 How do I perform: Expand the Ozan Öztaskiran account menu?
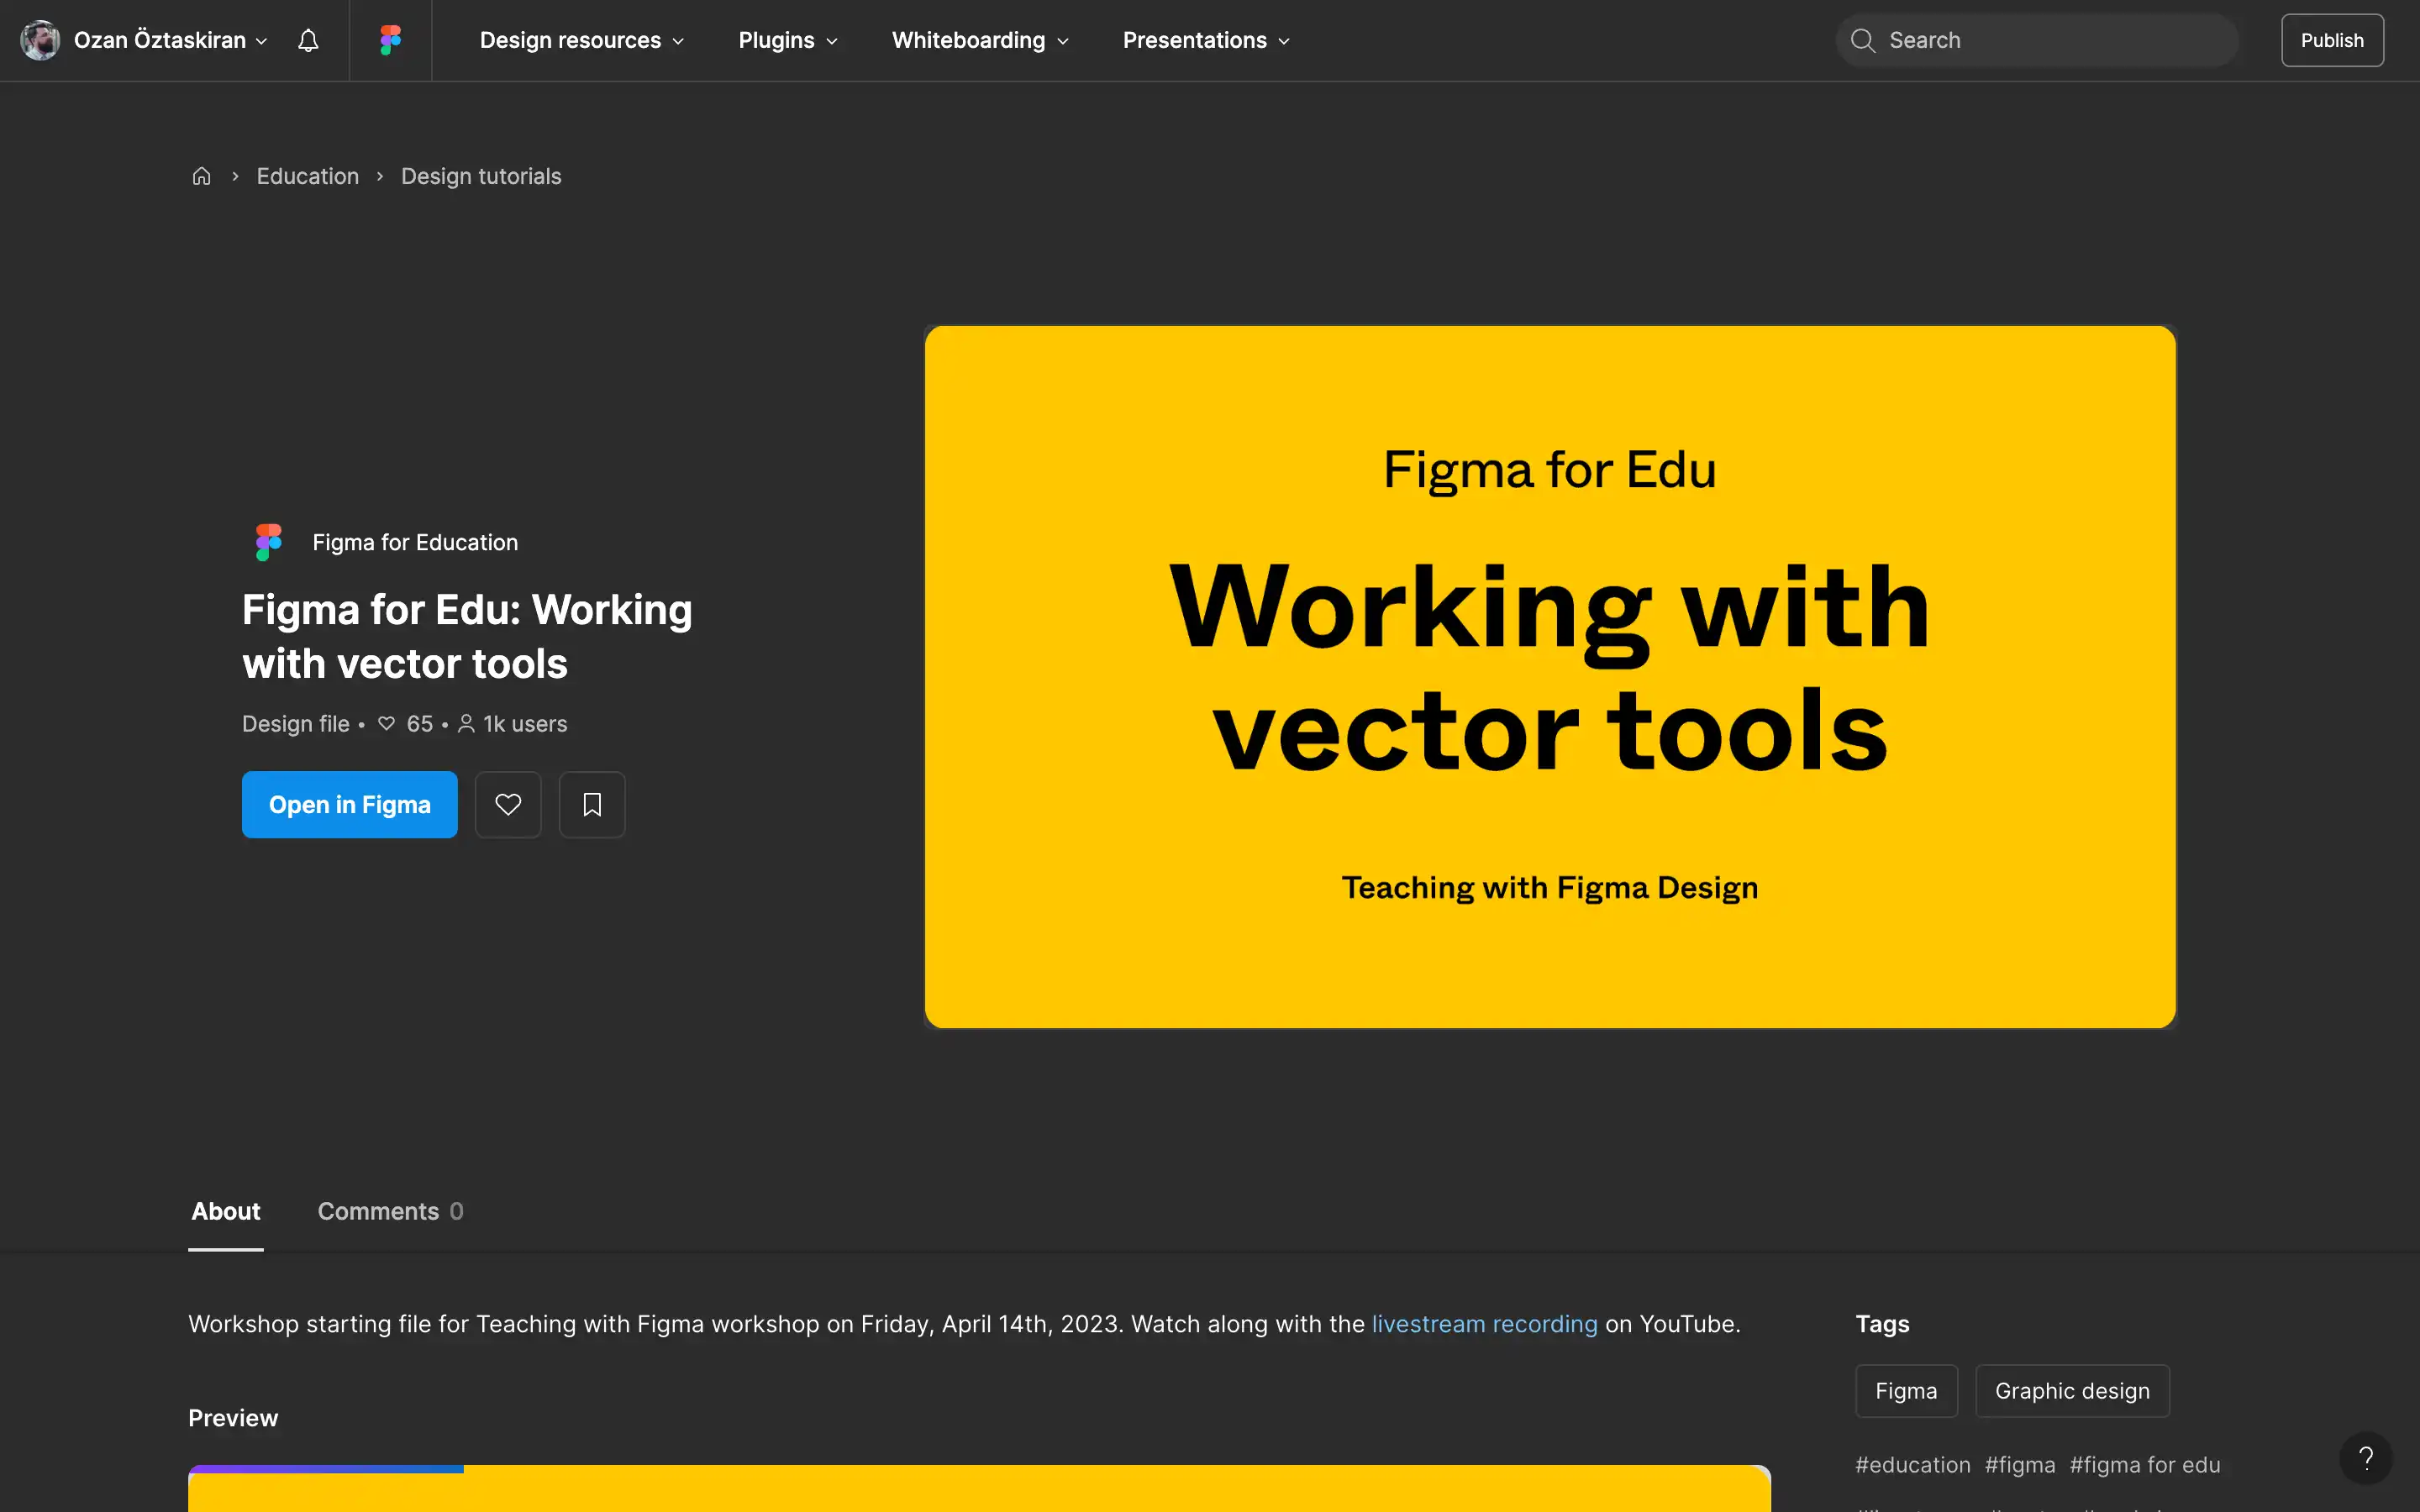[x=171, y=40]
